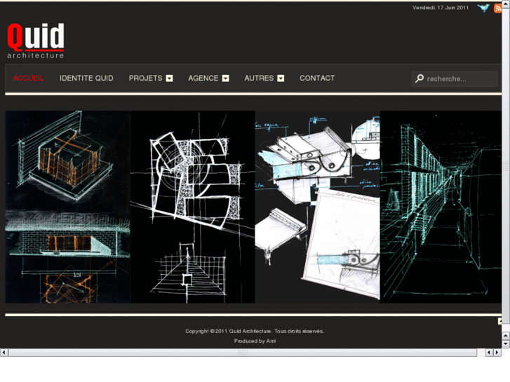Screen dimensions: 510x382
Task: Open the PROJETS menu item
Action: pos(145,79)
